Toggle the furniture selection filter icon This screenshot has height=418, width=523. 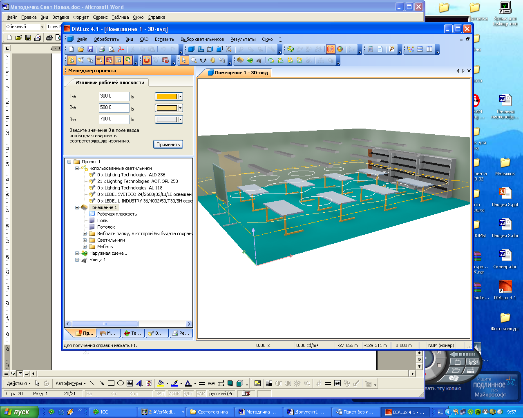pos(100,60)
